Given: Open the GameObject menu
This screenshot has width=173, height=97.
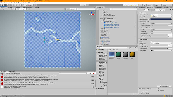Looking at the screenshot, I should (14, 3).
